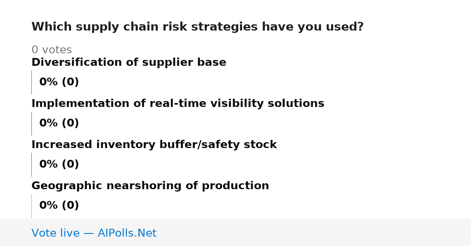
Task: Click the orange result bar for geographic nearshoring
Action: click(31, 206)
